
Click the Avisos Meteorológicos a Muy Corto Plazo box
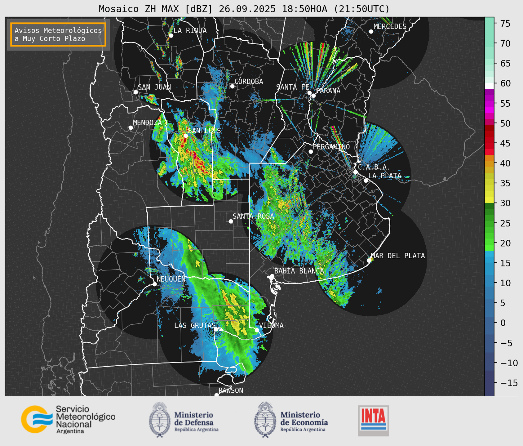click(58, 34)
